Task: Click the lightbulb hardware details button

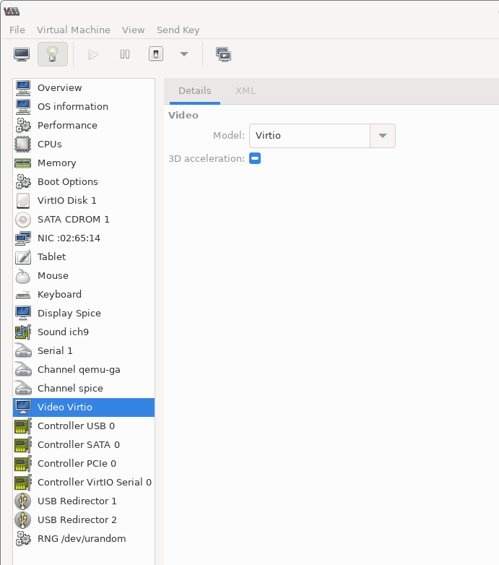Action: pyautogui.click(x=52, y=54)
